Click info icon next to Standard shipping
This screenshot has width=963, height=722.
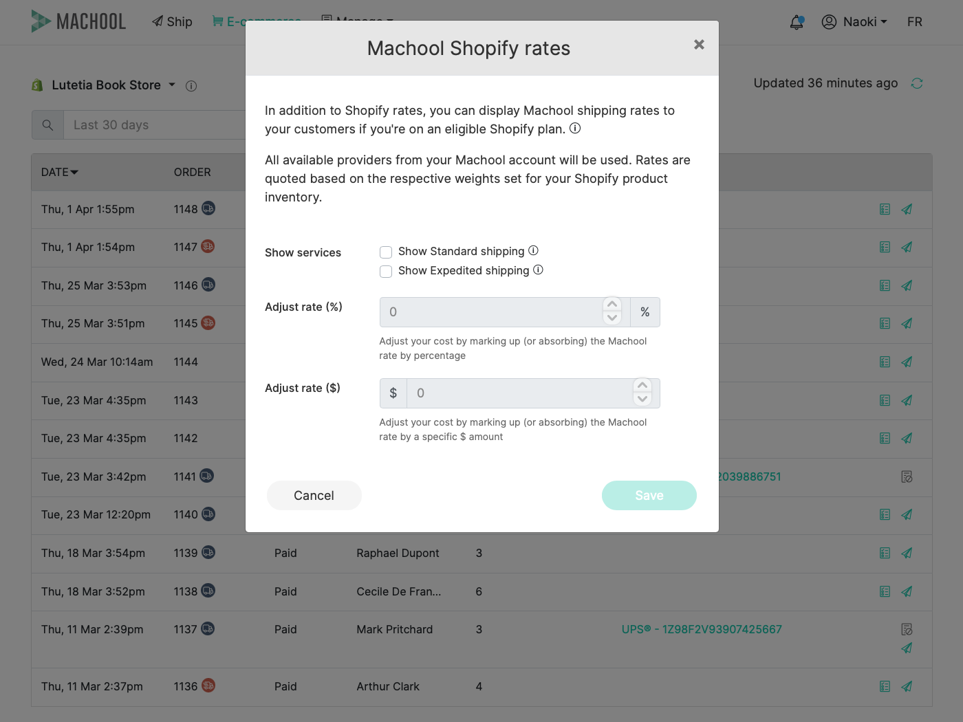coord(533,251)
